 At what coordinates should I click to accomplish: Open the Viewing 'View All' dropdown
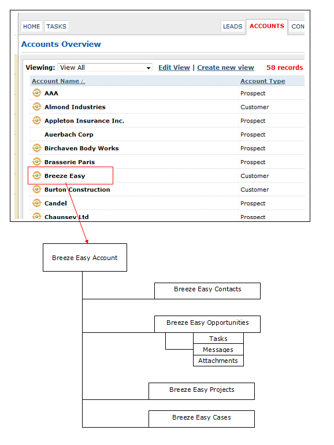[x=105, y=68]
